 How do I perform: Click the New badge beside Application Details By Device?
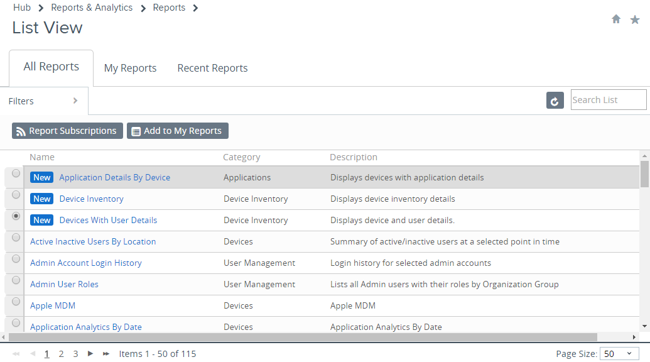(42, 177)
